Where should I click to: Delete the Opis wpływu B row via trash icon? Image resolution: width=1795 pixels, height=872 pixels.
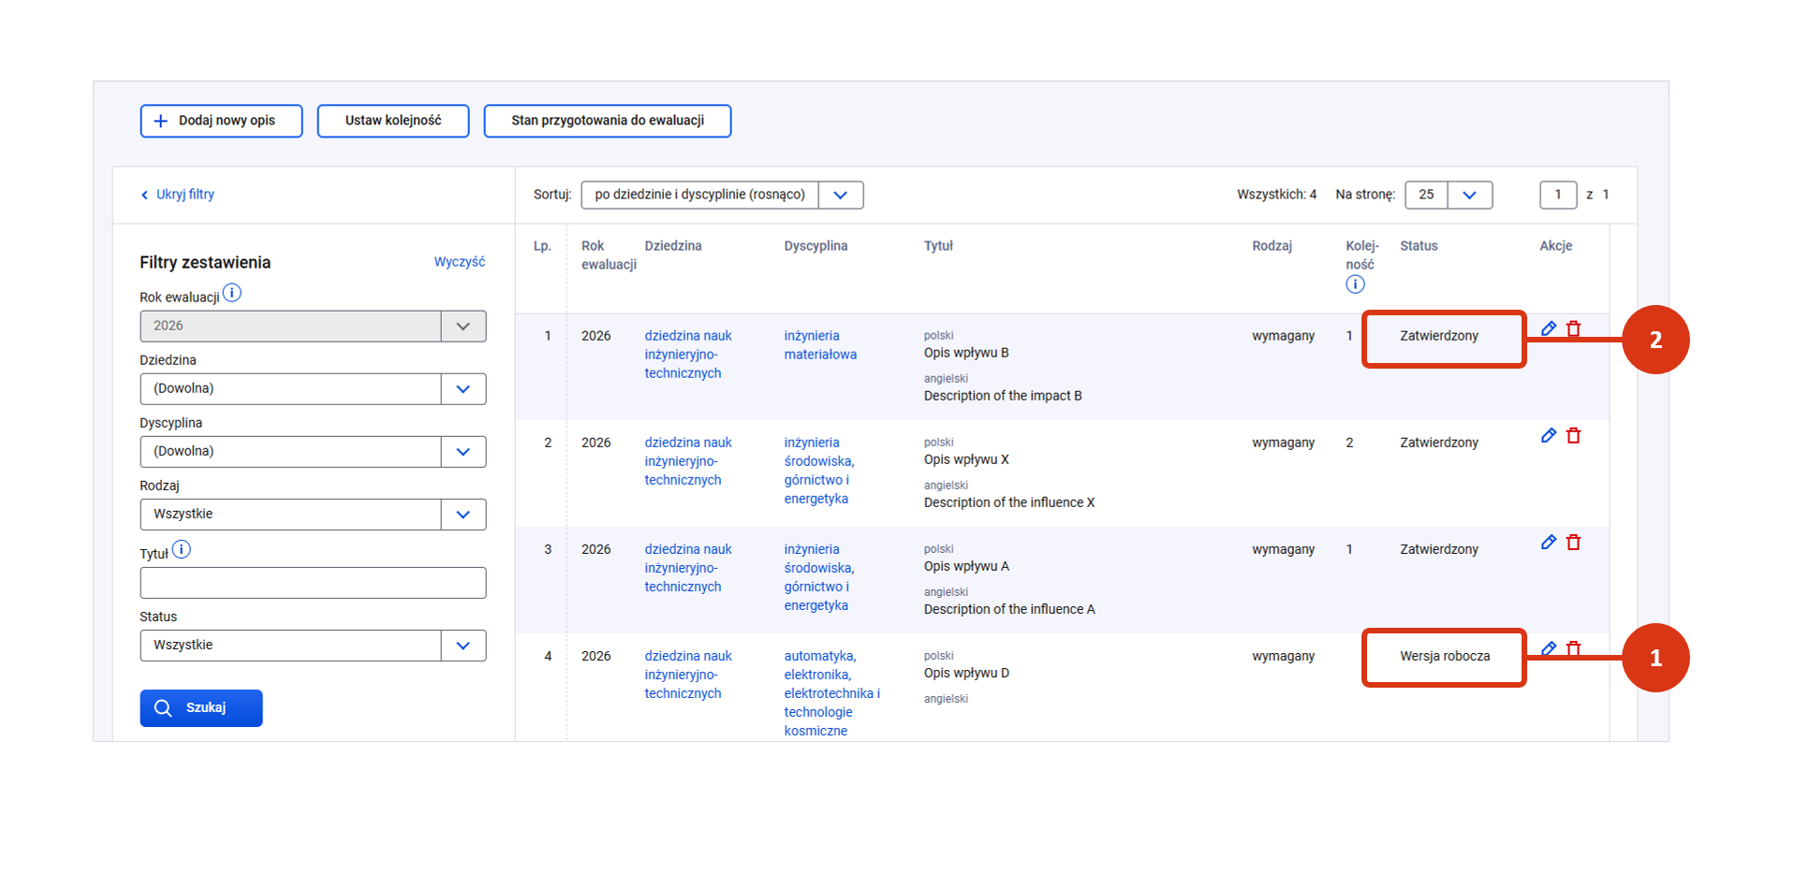pyautogui.click(x=1573, y=328)
